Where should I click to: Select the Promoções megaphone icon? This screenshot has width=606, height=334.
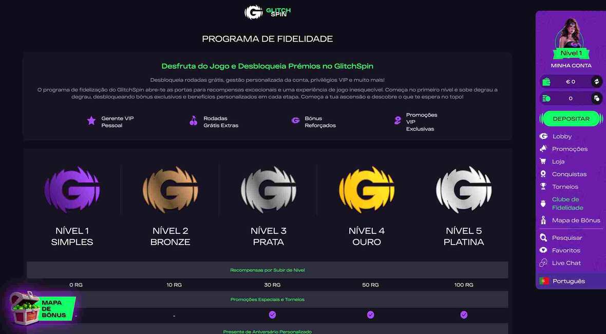click(544, 149)
